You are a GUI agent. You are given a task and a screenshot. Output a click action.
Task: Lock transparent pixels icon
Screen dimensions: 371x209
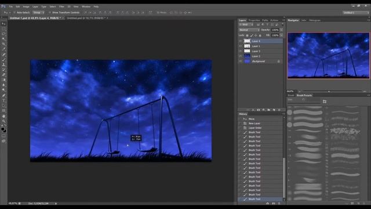pos(248,35)
